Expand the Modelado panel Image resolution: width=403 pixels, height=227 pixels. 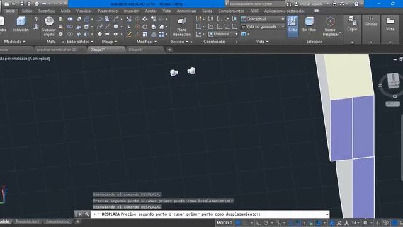point(14,42)
